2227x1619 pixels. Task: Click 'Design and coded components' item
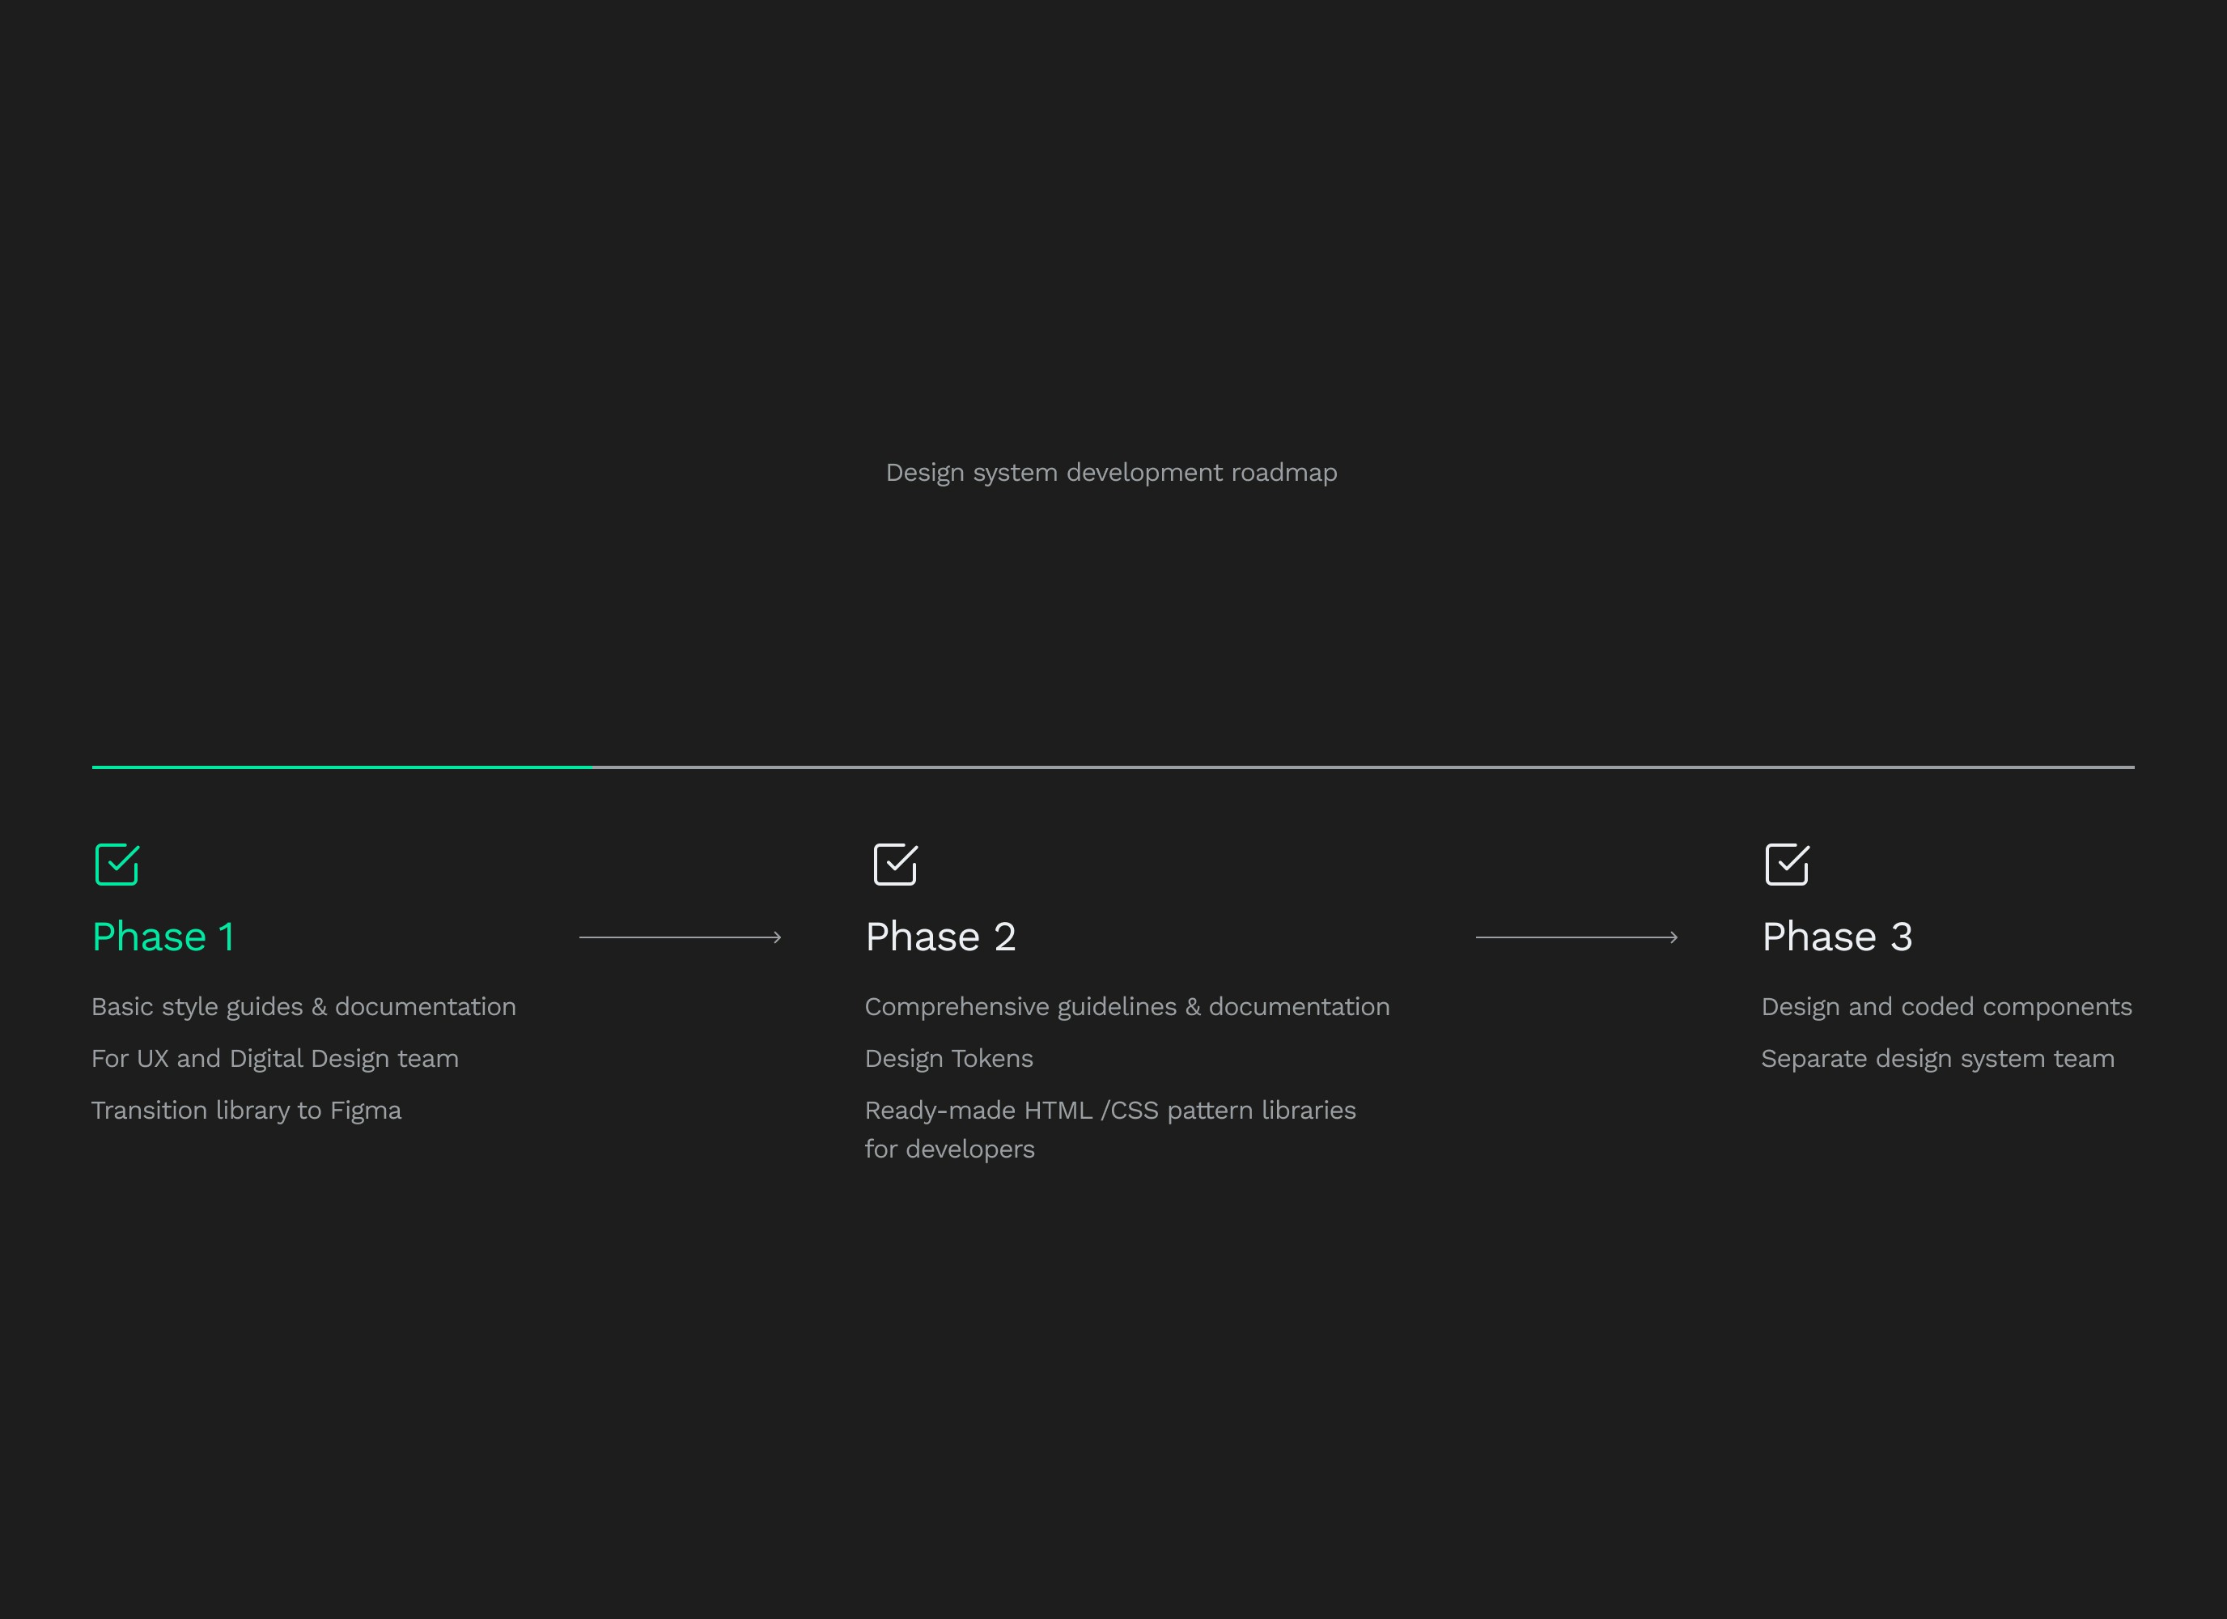point(1946,1007)
